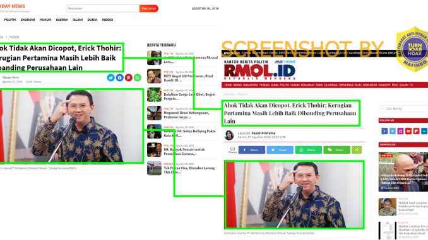The height and width of the screenshot is (240, 428).
Task: Click Home breadcrumb on RMOL page
Action: click(229, 94)
